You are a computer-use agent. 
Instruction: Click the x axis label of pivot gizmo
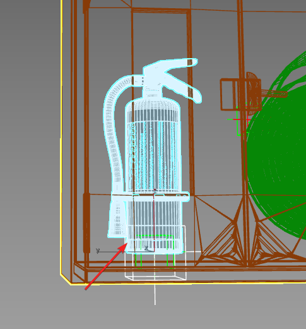click(x=146, y=248)
